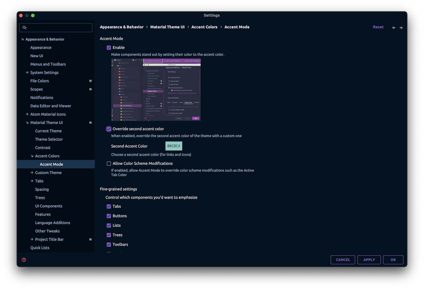
Task: Click the back navigation arrow near Reset
Action: (x=393, y=27)
